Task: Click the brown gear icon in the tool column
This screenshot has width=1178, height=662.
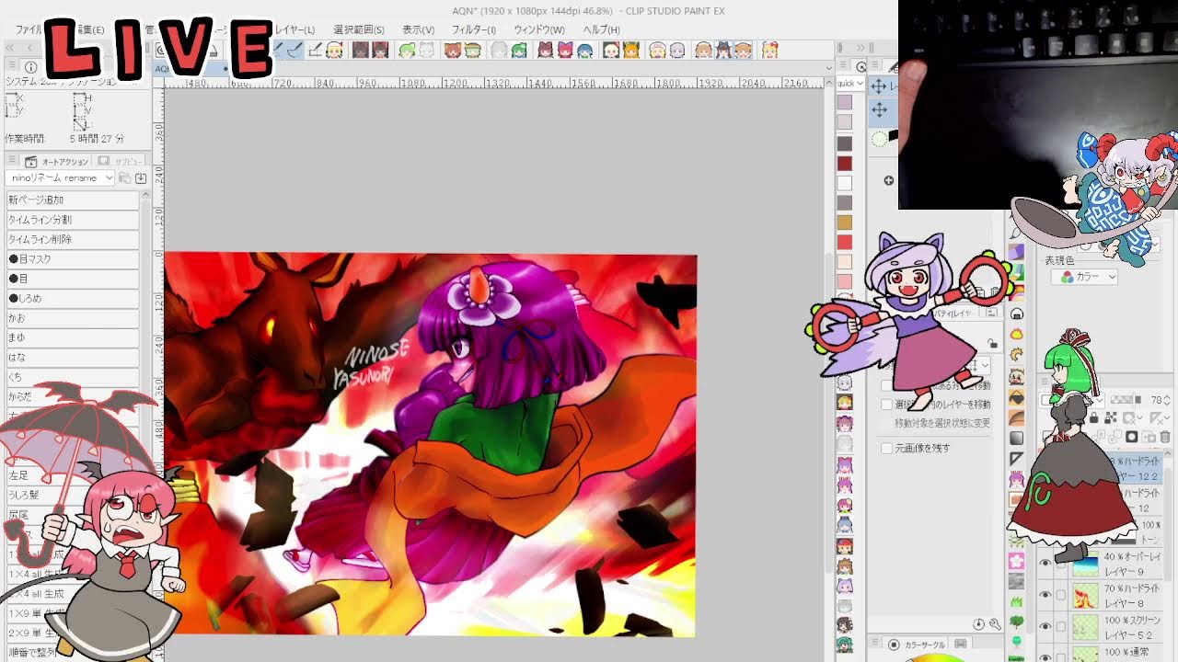Action: click(1017, 355)
